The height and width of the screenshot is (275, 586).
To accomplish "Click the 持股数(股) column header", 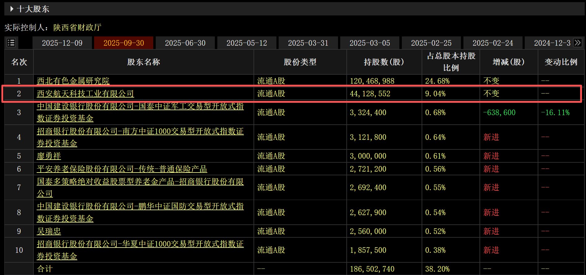I will [384, 62].
